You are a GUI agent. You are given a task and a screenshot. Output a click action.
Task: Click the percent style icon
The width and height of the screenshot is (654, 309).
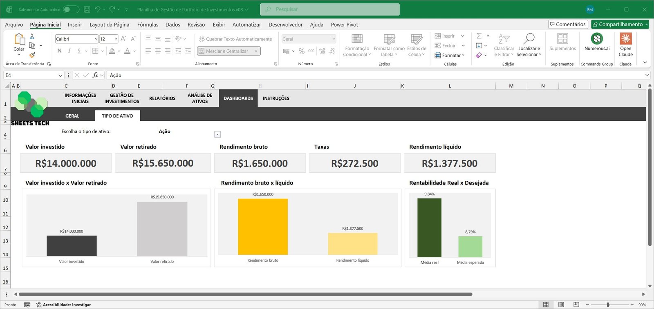point(302,51)
